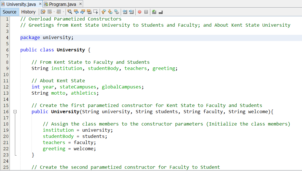Switch to the Program.java tab

click(62, 4)
